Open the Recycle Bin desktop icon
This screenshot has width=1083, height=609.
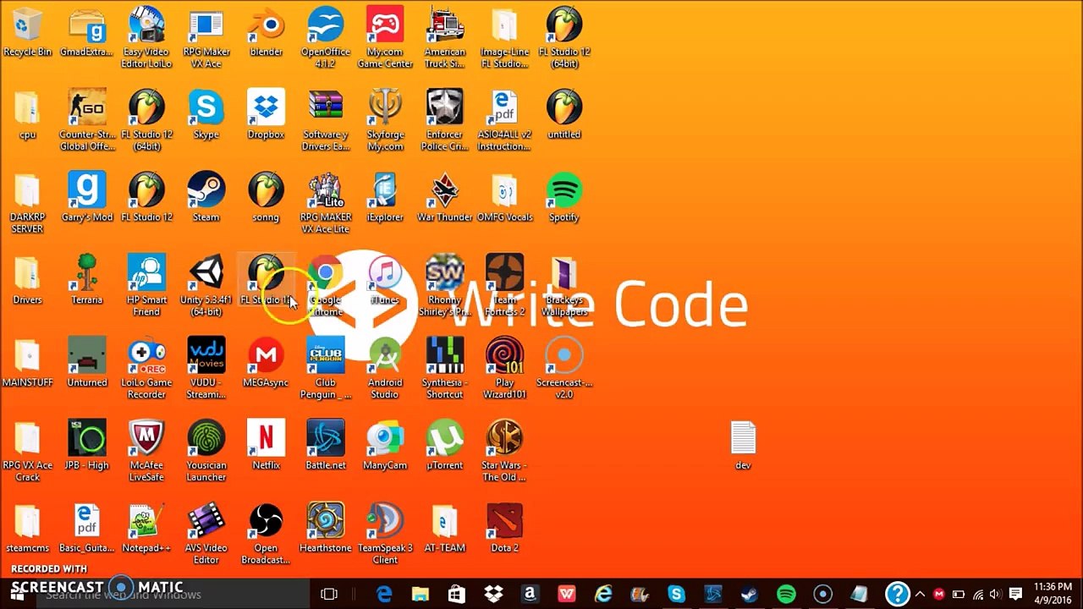27,32
